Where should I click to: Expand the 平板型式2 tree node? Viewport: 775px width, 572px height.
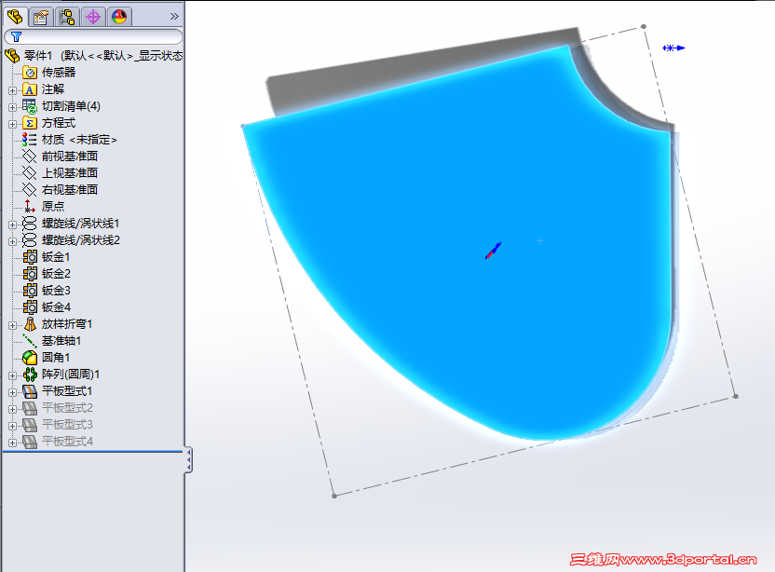pos(12,409)
